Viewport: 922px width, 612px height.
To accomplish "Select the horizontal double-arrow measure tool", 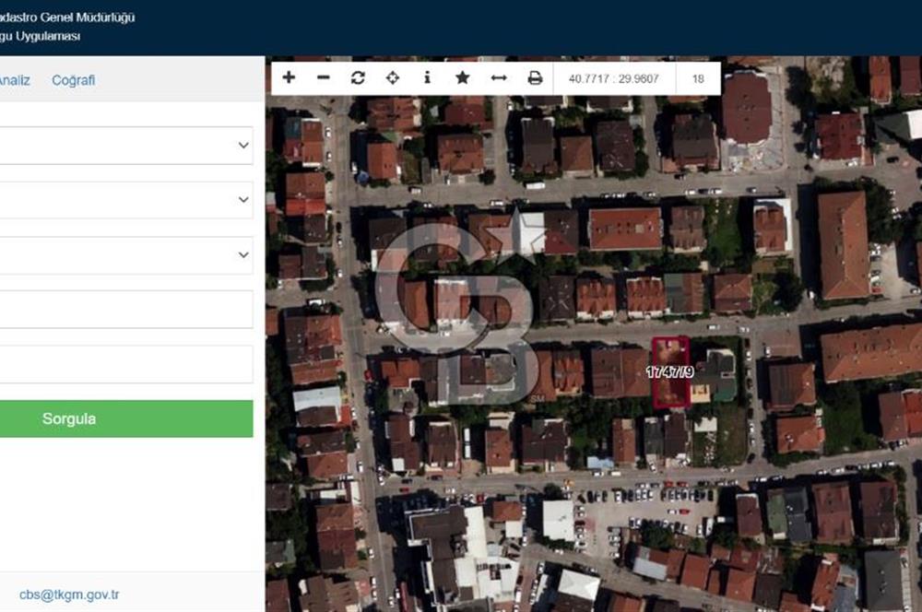I will 499,78.
